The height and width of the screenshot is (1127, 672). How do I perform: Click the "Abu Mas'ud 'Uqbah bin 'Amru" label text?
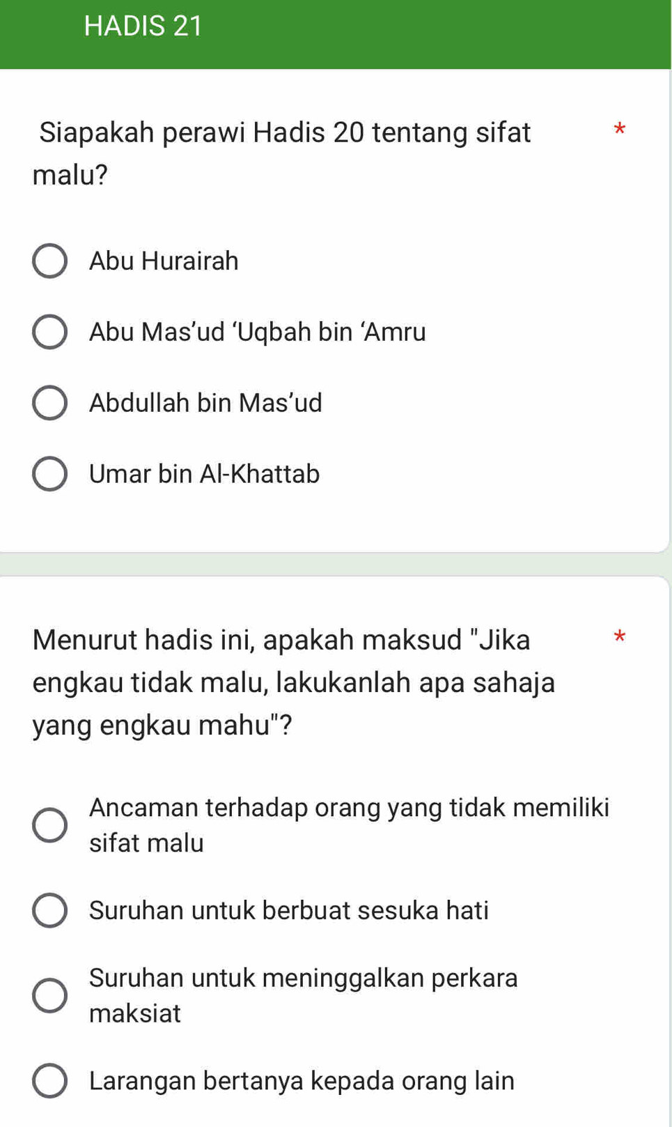[x=257, y=332]
